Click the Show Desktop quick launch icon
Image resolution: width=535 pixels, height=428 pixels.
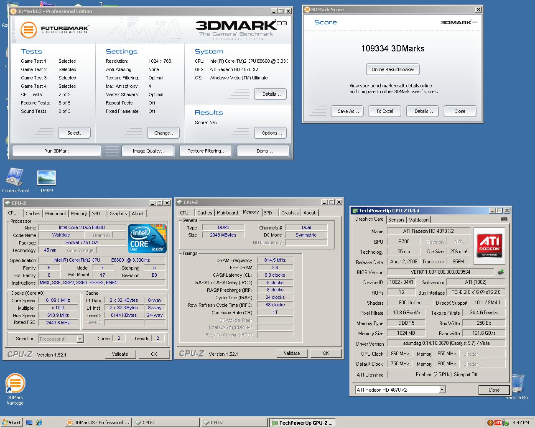click(29, 423)
